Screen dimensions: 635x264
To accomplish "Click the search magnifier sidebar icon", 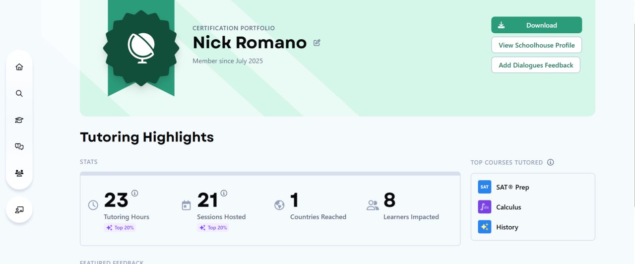I will coord(19,93).
